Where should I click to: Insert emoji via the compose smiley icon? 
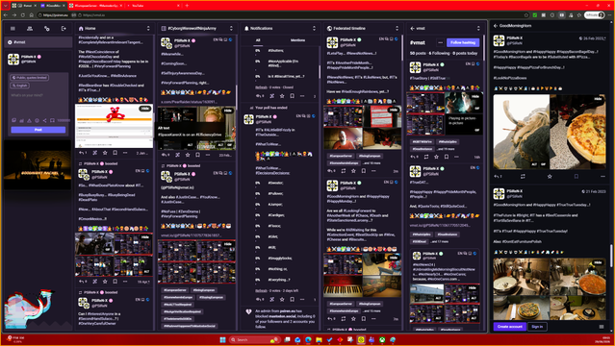coord(37,121)
